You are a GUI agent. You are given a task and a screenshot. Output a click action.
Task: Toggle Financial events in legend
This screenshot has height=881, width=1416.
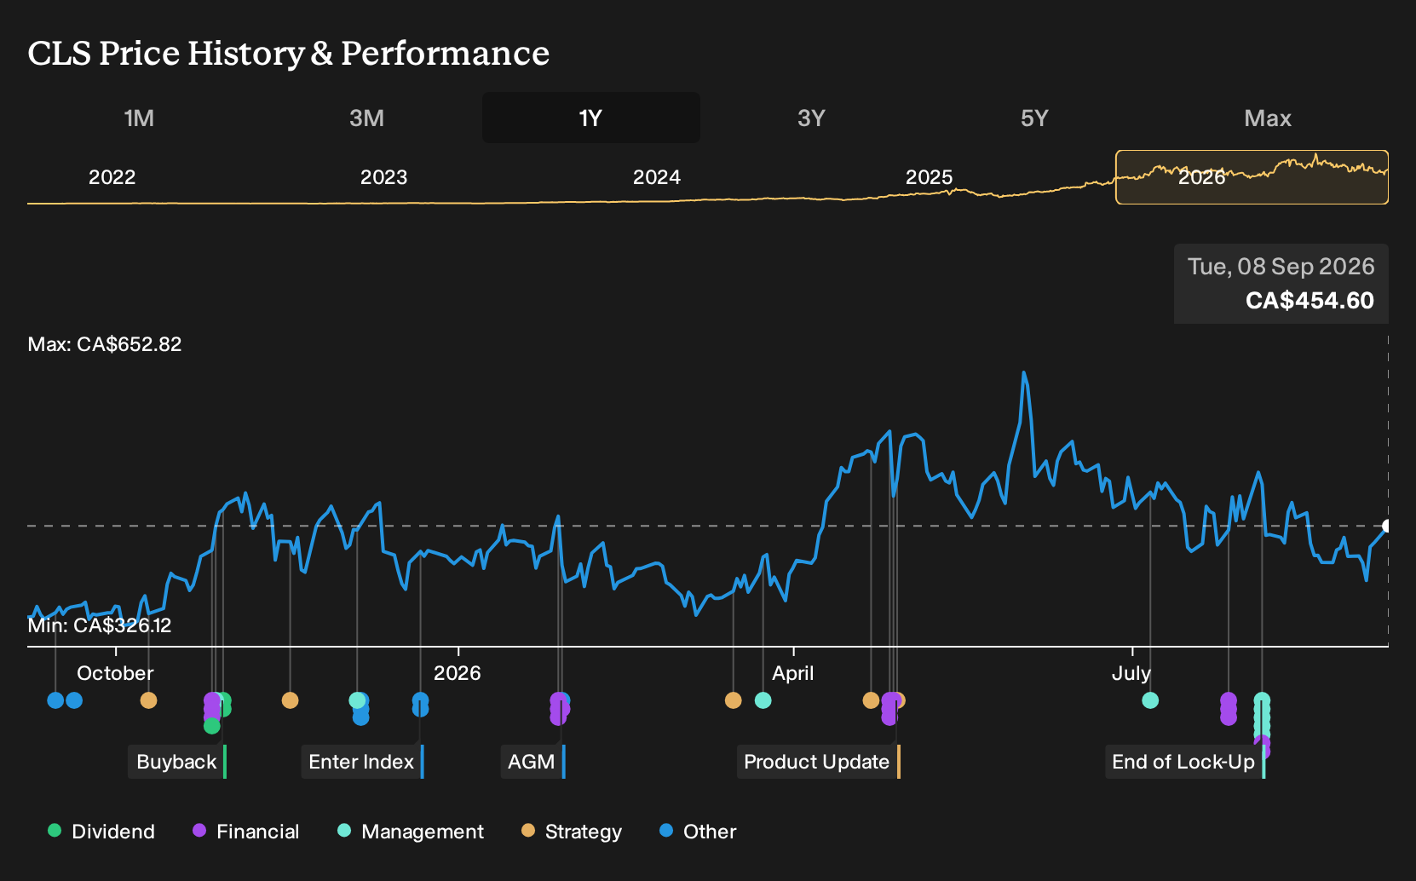[x=245, y=832]
